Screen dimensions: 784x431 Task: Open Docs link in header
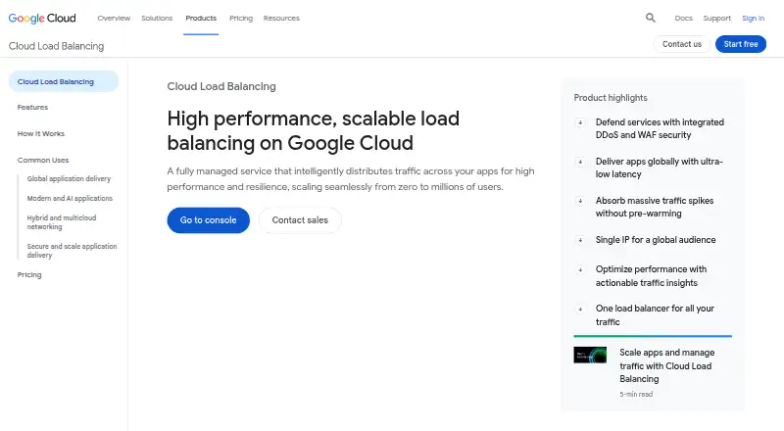(x=683, y=18)
